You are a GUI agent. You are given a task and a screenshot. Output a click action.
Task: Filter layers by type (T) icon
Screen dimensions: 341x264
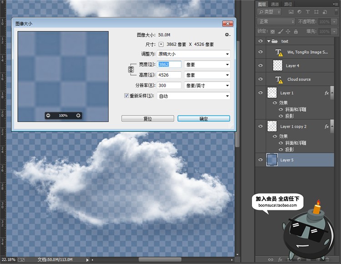tap(308, 12)
